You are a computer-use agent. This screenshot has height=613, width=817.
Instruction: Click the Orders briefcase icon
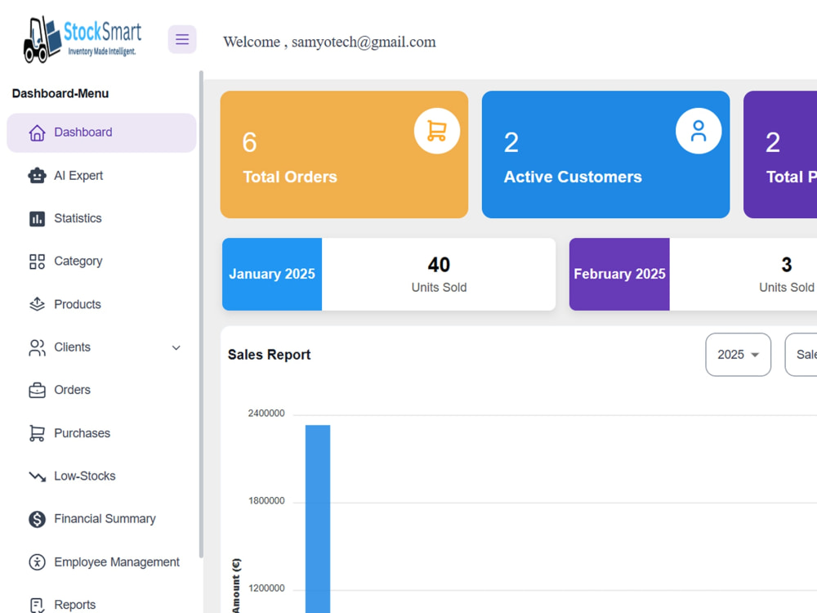pyautogui.click(x=37, y=391)
